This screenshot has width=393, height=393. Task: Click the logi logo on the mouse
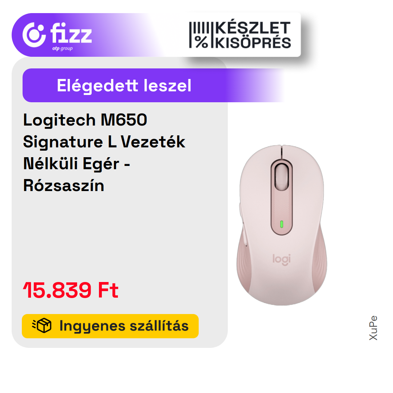(x=281, y=259)
